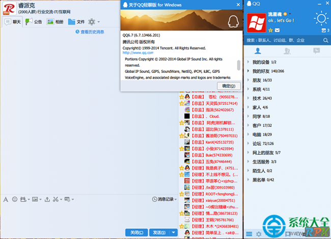Click the font style 'A' icon
This screenshot has width=331, height=239.
pyautogui.click(x=6, y=199)
